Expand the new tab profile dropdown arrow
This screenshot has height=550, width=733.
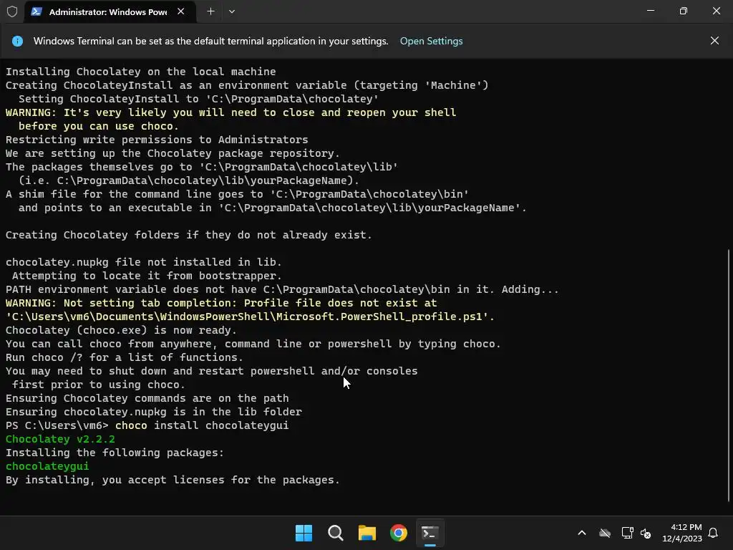click(232, 11)
